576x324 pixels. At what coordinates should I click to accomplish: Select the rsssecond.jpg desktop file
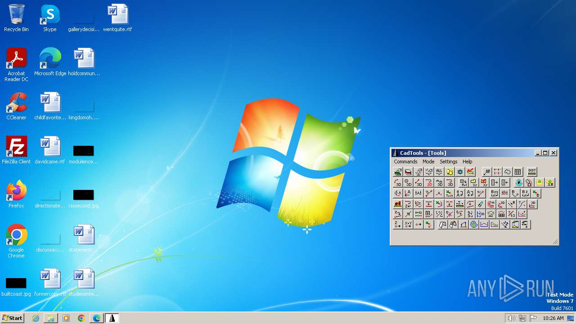coord(83,198)
